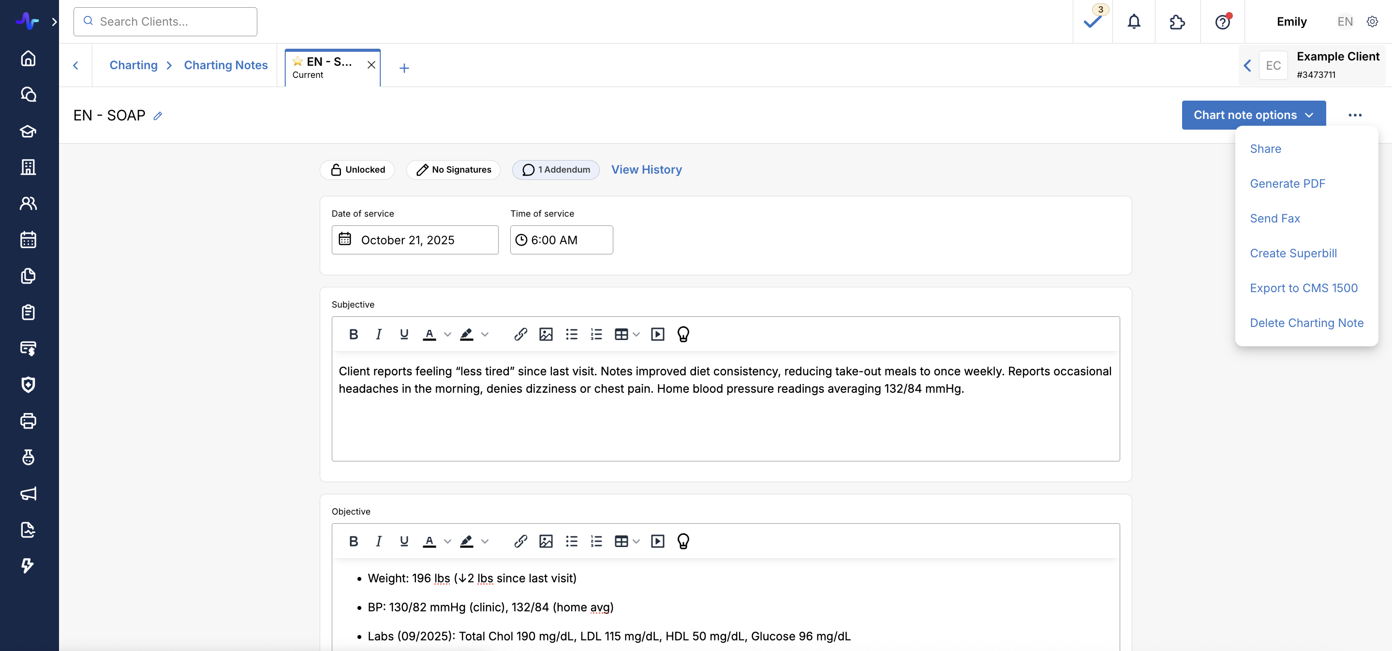Toggle underline in the Subjective editor toolbar

404,334
